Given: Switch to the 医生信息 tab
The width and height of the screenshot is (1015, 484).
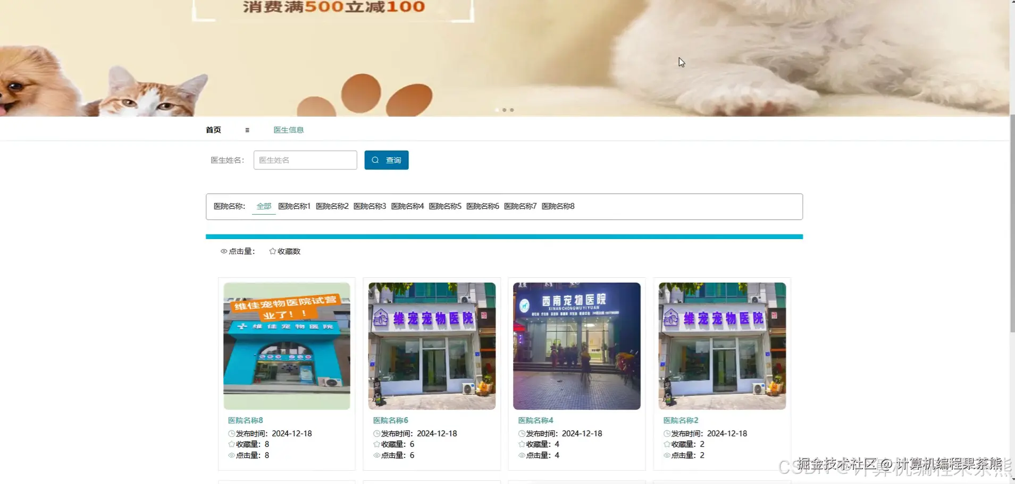Looking at the screenshot, I should [288, 130].
